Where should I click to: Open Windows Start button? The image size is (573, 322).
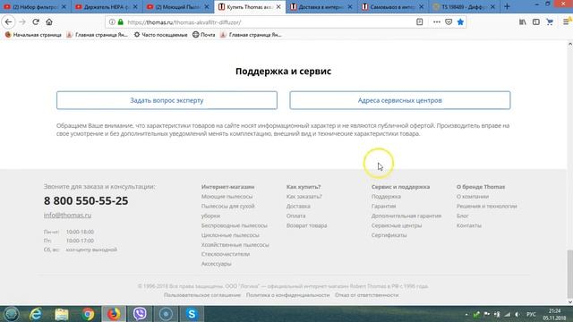[x=11, y=314]
